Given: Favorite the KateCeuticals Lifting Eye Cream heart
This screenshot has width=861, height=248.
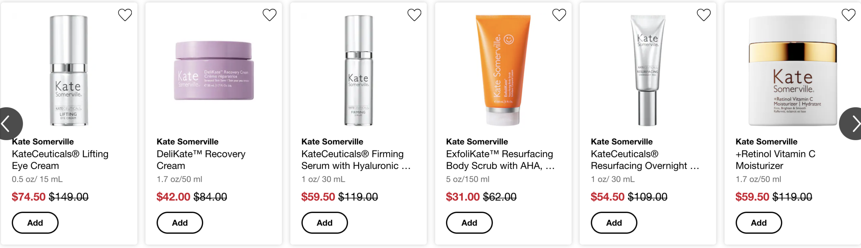Looking at the screenshot, I should pos(125,15).
